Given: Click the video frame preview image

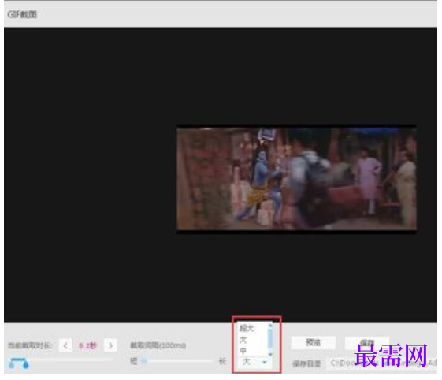Looking at the screenshot, I should (297, 179).
